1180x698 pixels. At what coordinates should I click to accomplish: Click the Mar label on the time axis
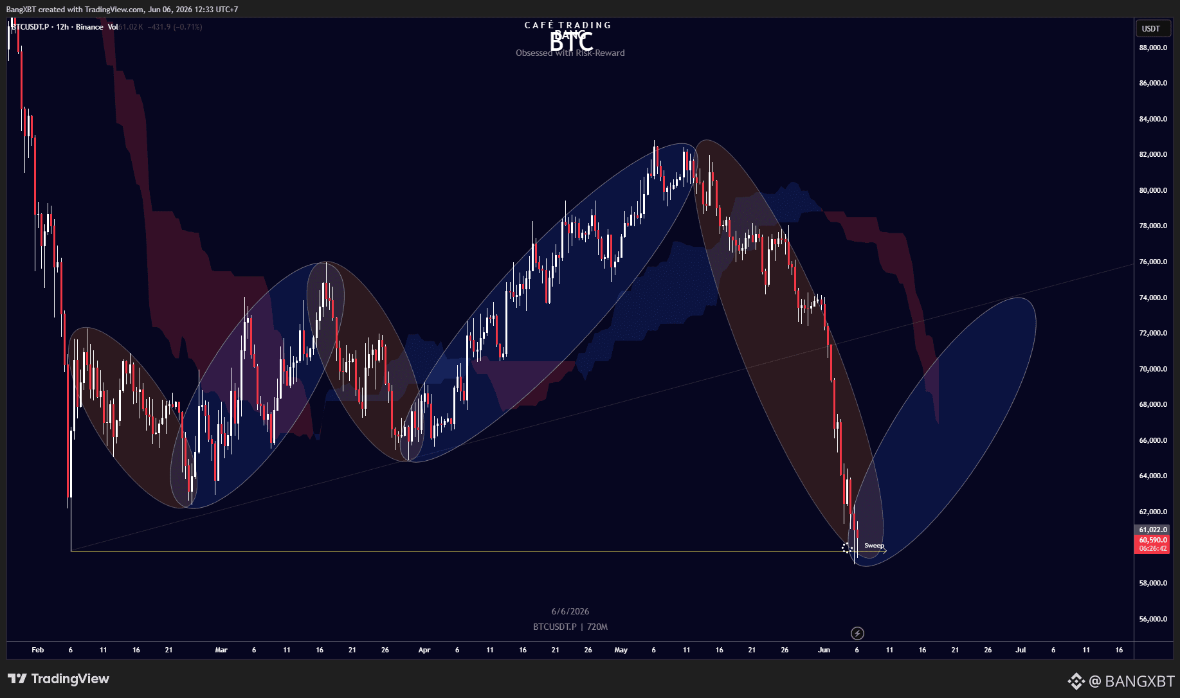click(221, 650)
